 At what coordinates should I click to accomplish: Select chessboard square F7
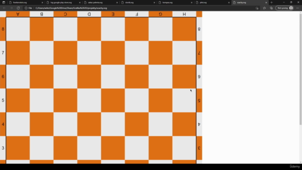coord(137,53)
